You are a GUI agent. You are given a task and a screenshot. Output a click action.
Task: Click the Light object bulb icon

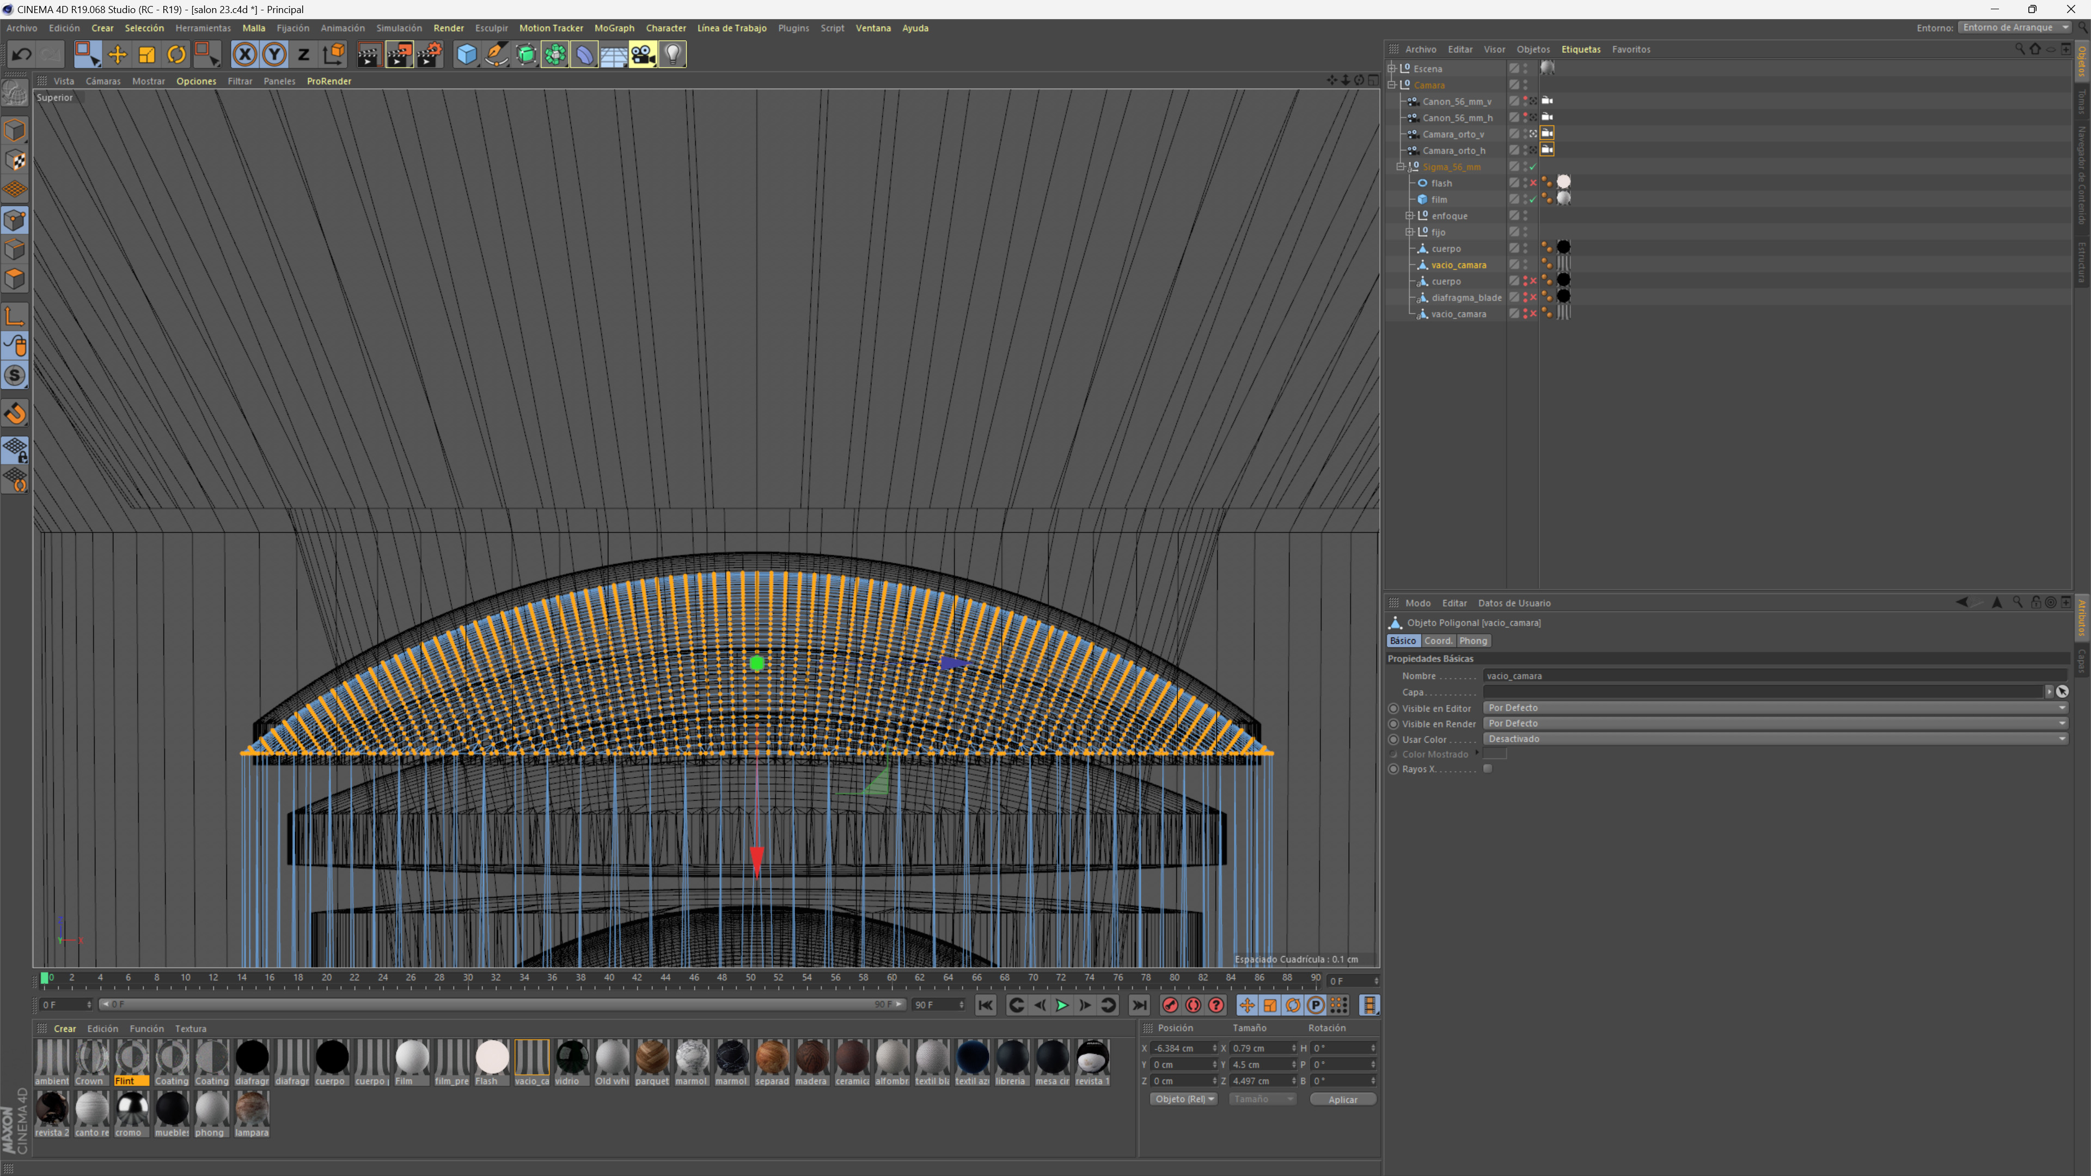point(672,54)
